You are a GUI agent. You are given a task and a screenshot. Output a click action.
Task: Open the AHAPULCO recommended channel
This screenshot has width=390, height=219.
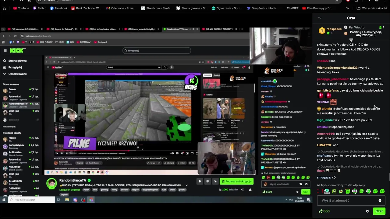(x=21, y=182)
